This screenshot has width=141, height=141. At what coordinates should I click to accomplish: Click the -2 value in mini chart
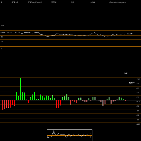pyautogui.click(x=91, y=134)
